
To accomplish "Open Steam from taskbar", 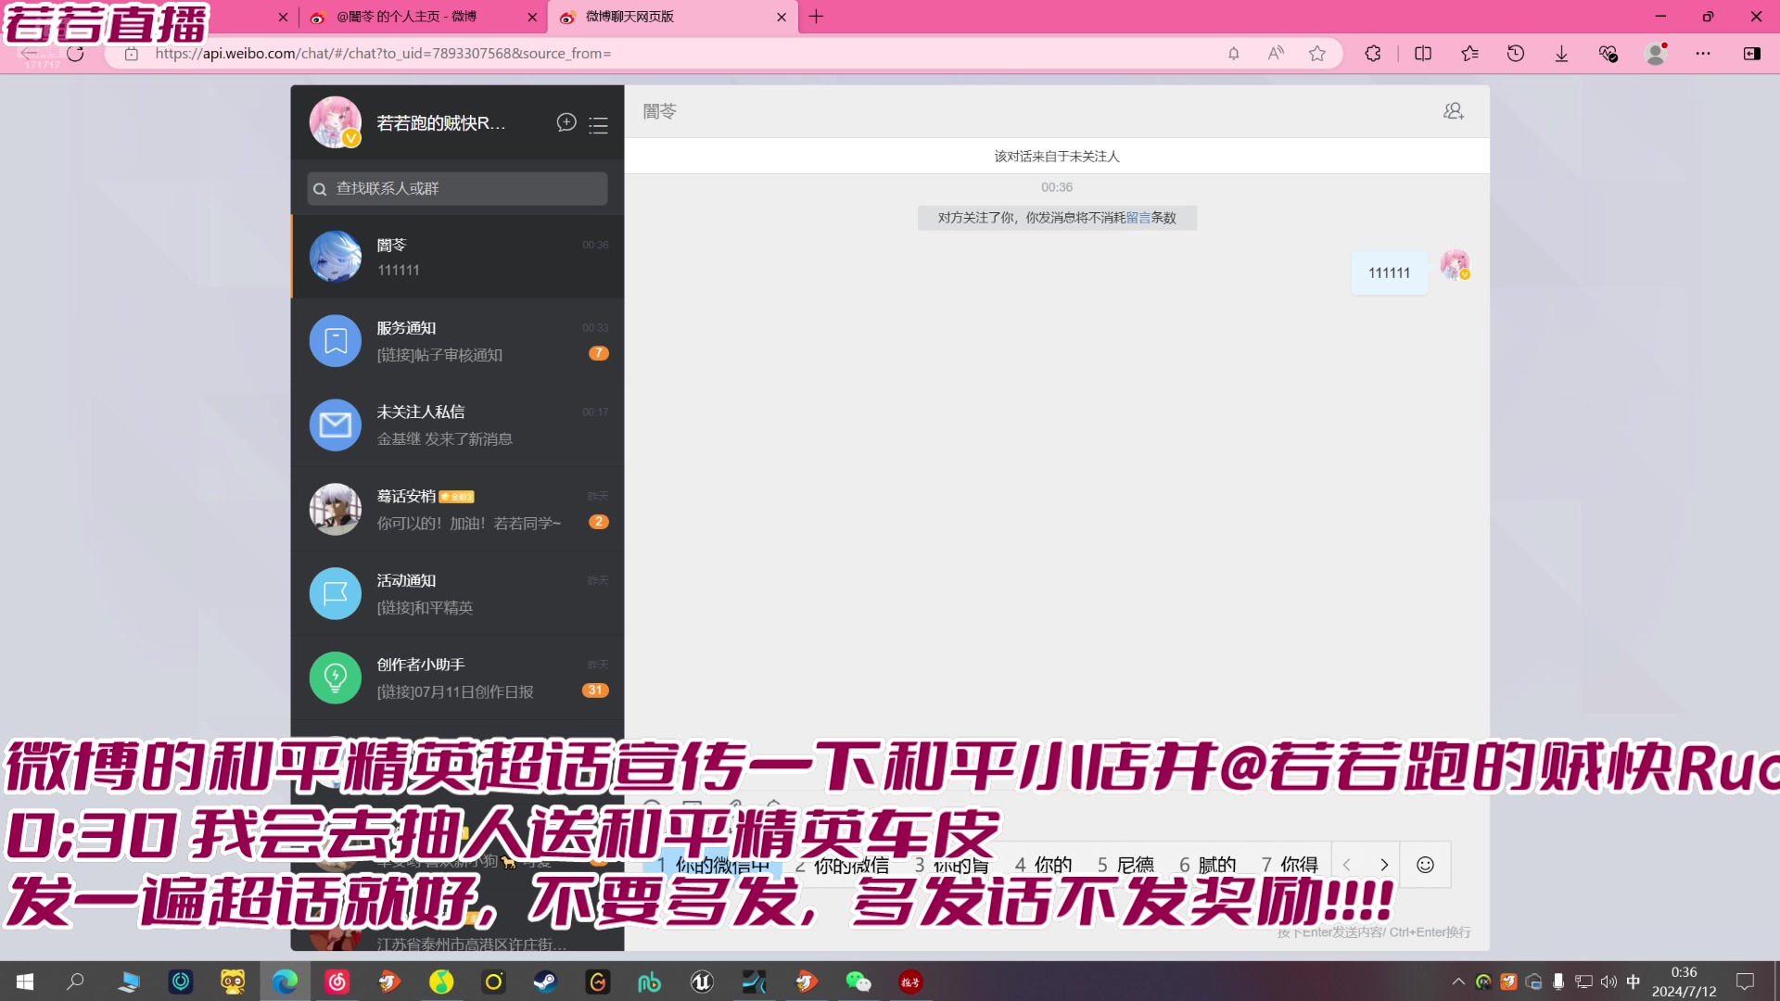I will (x=545, y=982).
